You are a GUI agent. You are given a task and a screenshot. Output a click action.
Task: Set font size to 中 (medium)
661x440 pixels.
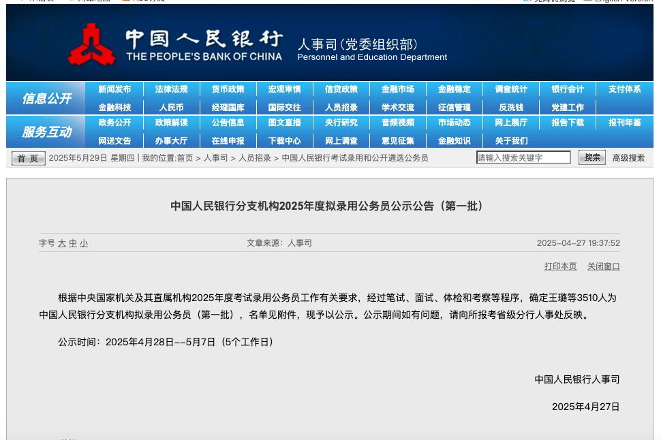coord(73,243)
